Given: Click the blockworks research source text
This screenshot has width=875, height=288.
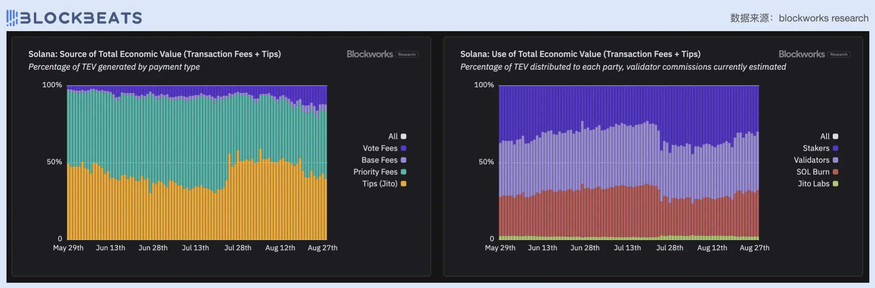Looking at the screenshot, I should [x=823, y=18].
